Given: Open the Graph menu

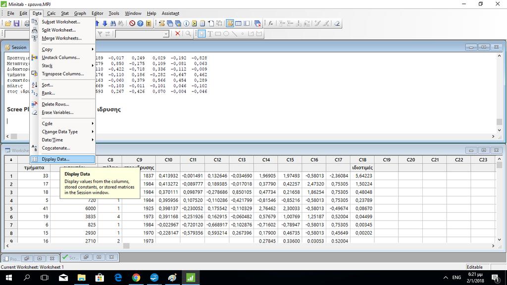Looking at the screenshot, I should tap(80, 13).
